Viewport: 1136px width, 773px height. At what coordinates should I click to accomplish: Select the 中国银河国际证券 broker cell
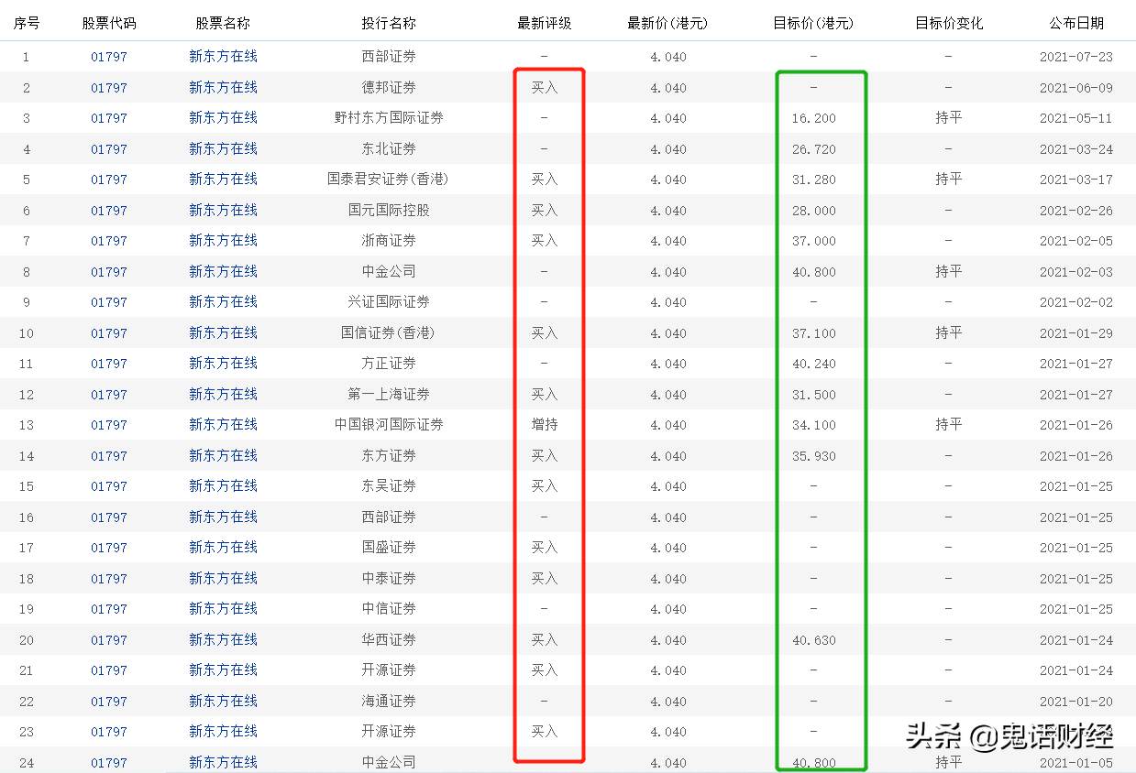389,425
